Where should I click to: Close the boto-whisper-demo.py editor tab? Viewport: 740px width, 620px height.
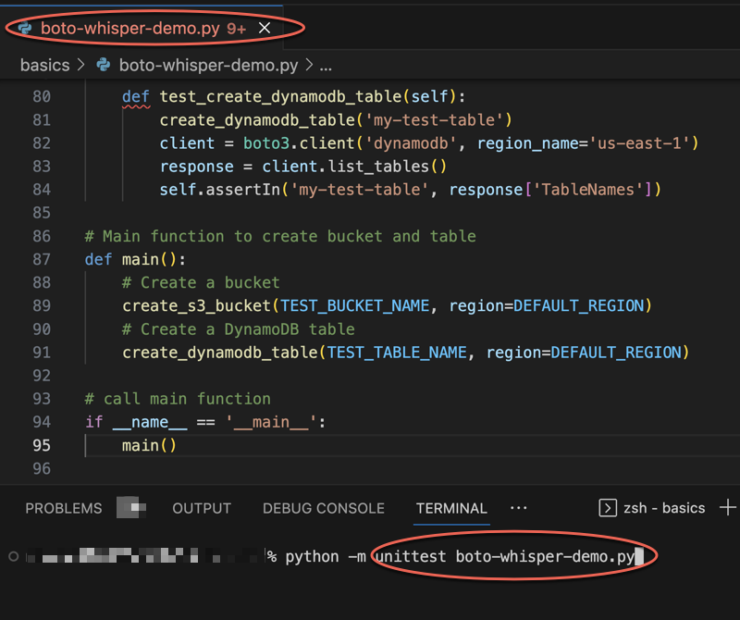tap(265, 28)
